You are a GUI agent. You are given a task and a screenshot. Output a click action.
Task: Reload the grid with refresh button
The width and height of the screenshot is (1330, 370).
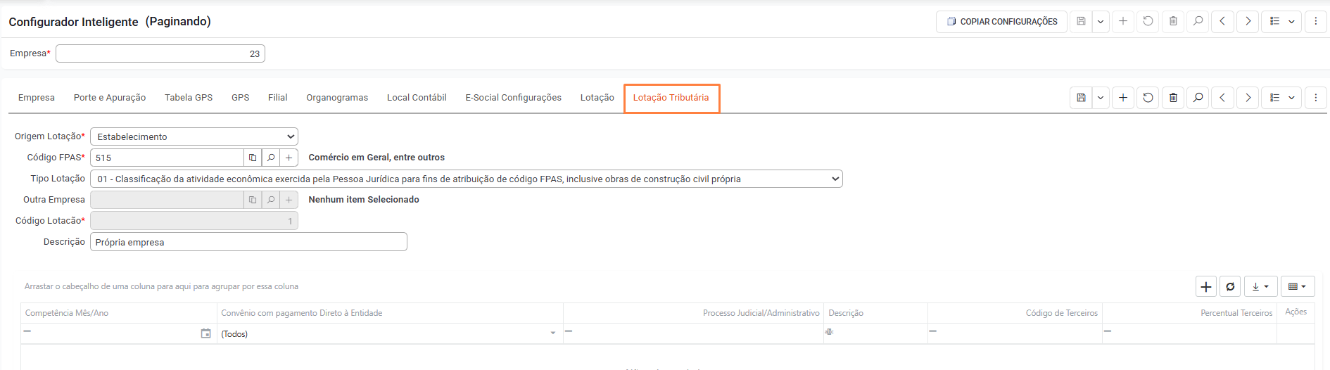point(1230,286)
